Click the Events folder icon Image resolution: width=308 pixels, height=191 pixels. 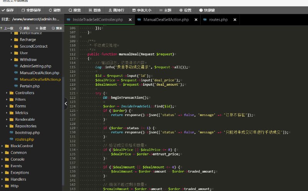(7, 166)
